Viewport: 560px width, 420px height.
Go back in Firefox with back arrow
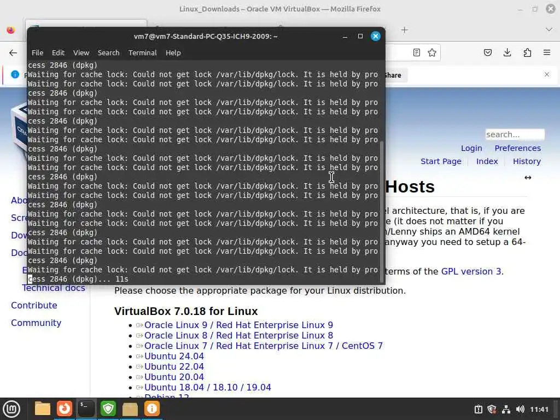13,53
